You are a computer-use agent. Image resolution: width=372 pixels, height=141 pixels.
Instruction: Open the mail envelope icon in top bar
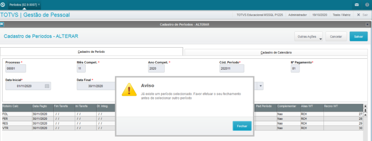357,4
